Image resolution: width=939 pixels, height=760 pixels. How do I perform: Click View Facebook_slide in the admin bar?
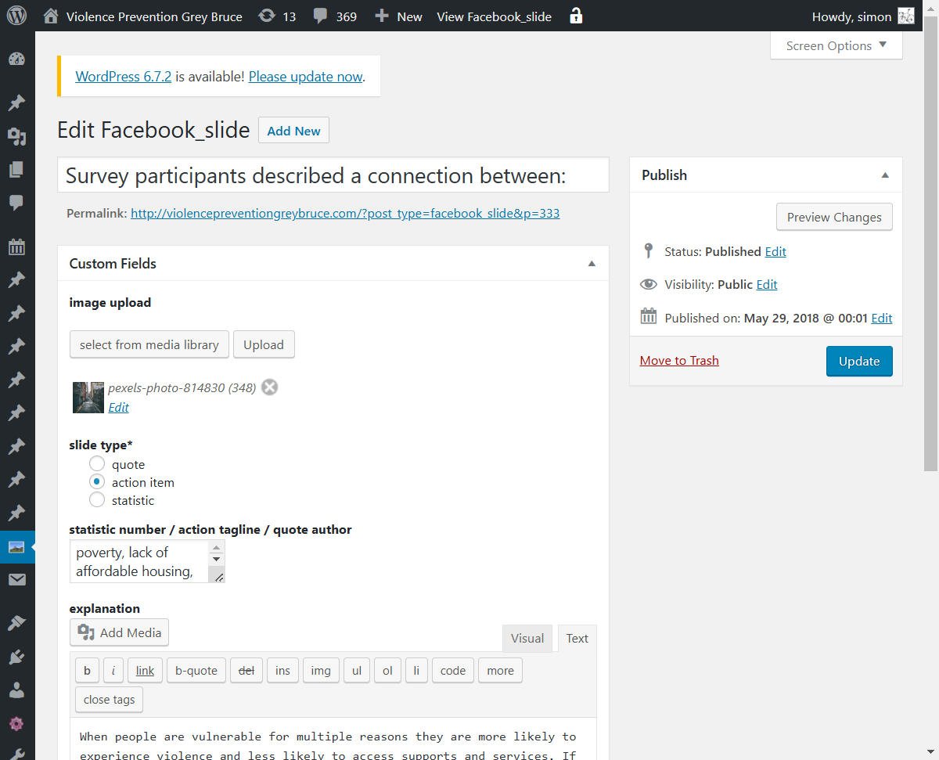[x=494, y=16]
